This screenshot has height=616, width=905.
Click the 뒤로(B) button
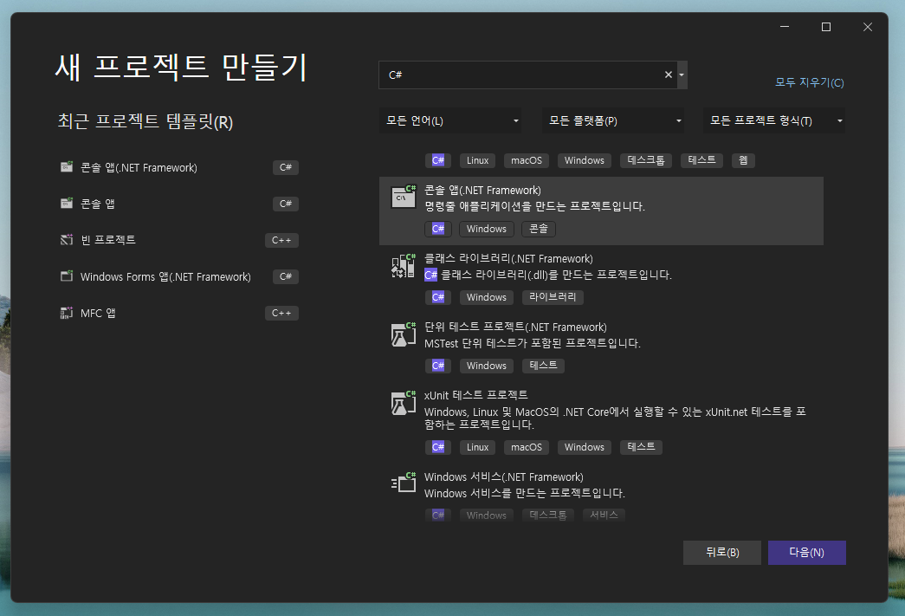722,553
